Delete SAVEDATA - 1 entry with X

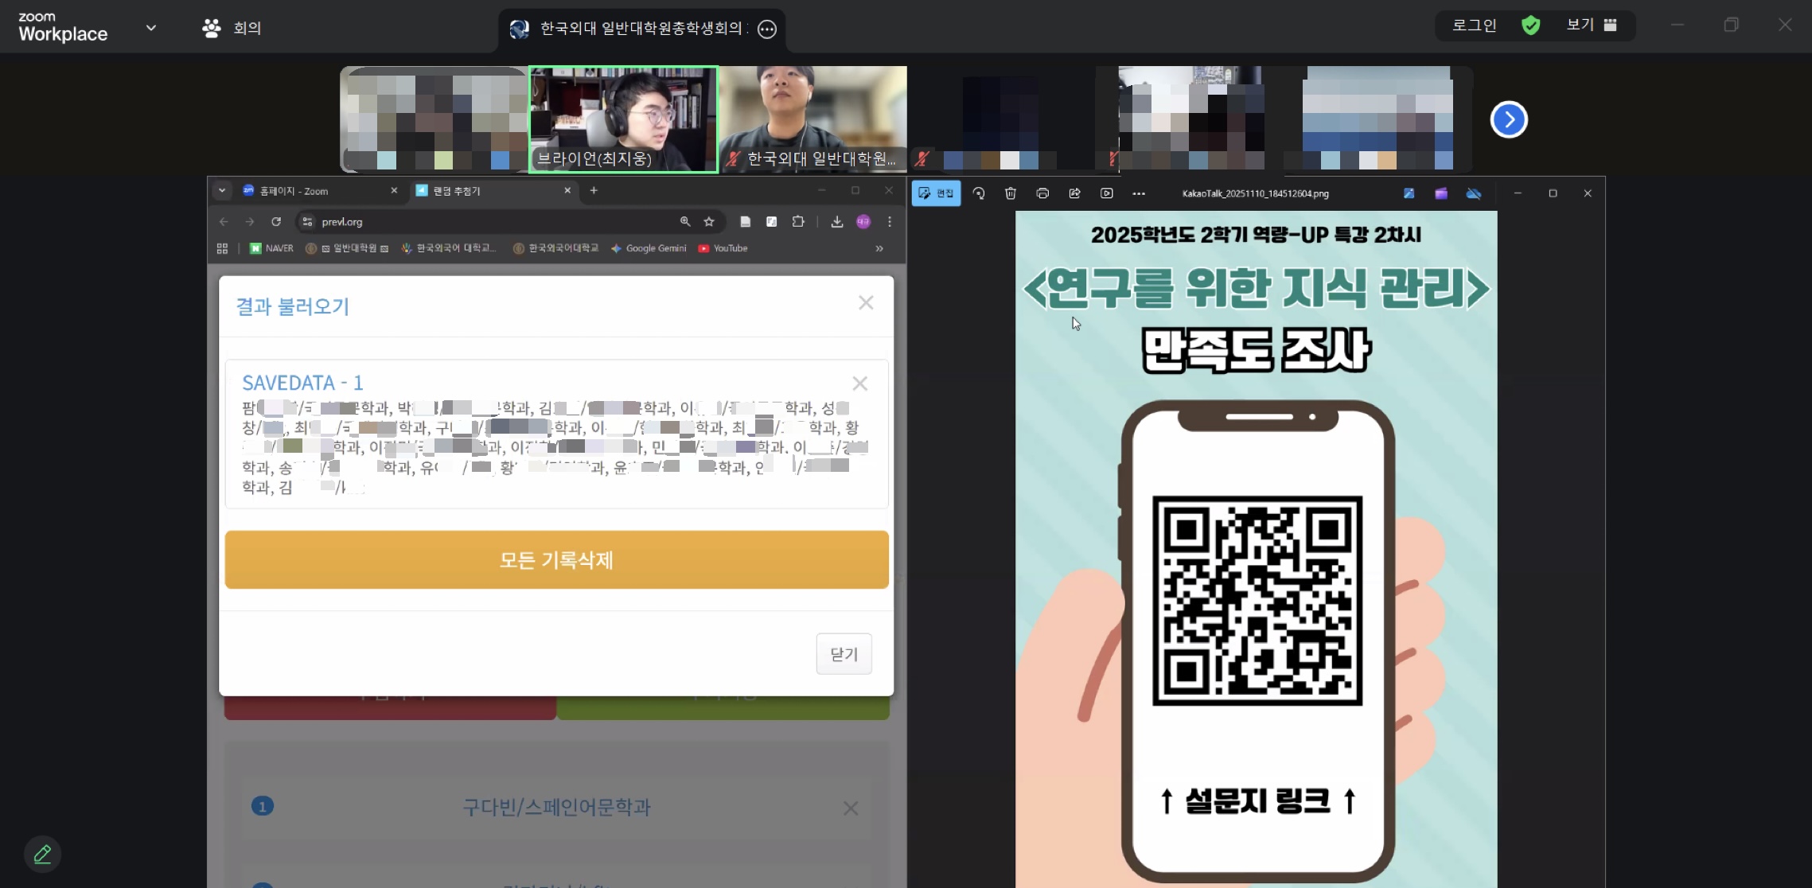pos(859,384)
